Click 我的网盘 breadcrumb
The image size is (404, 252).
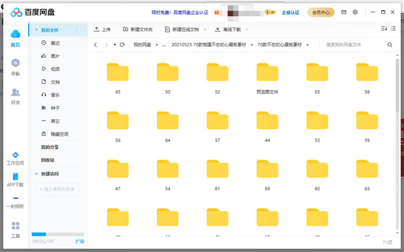[142, 45]
